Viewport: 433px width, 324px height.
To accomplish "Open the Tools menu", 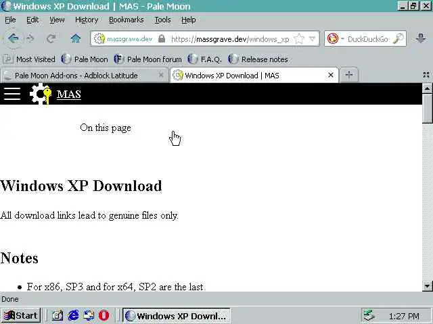I will click(x=162, y=20).
